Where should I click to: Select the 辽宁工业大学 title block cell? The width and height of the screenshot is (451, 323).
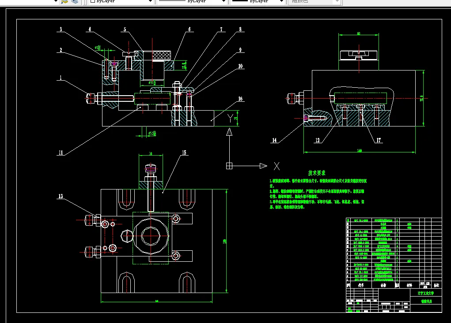pos(425,293)
